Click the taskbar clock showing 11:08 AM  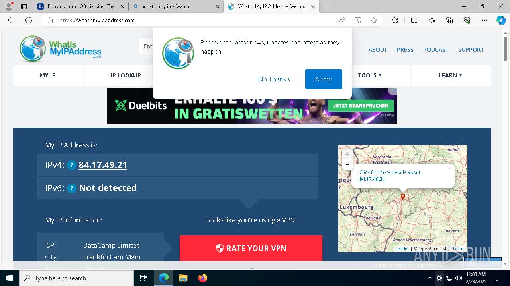coord(476,278)
